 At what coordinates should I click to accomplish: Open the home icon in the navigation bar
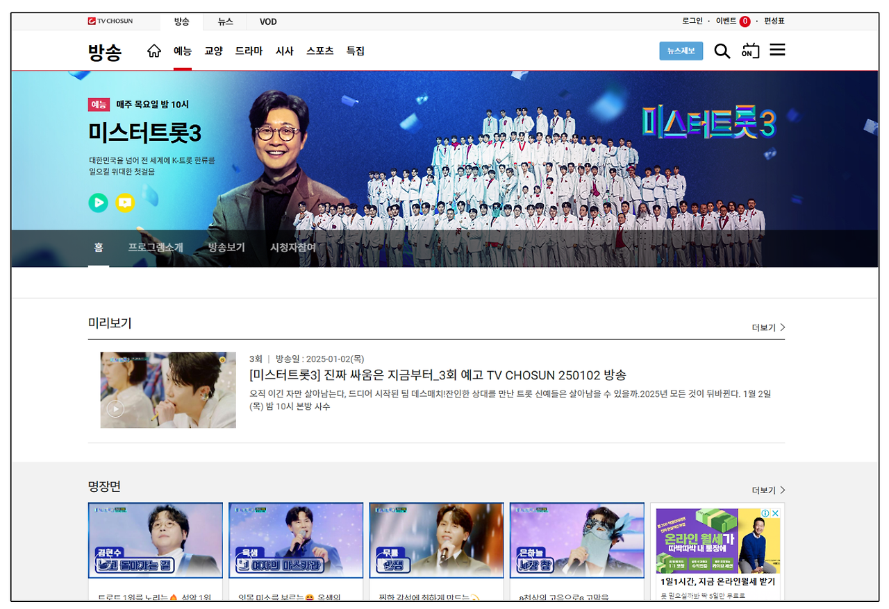154,51
